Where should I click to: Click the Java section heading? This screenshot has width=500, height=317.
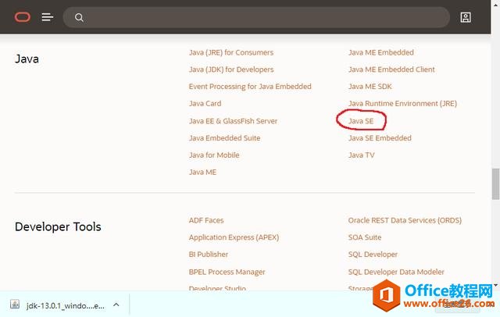[x=27, y=59]
